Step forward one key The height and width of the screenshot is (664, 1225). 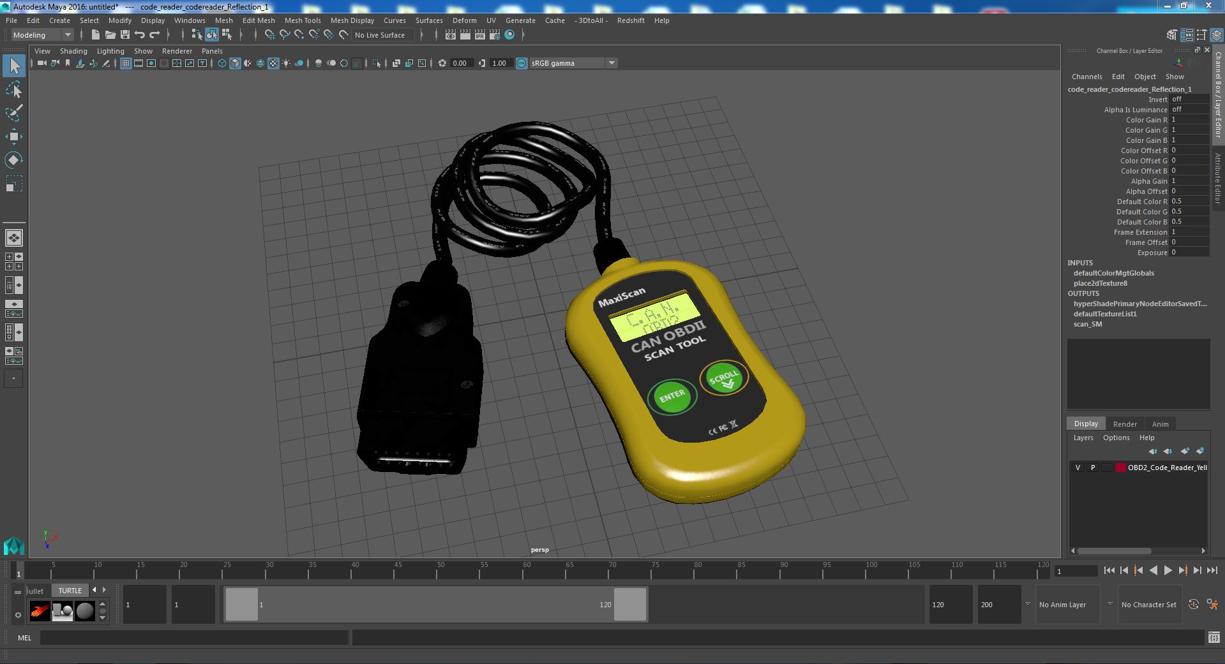pyautogui.click(x=1182, y=570)
